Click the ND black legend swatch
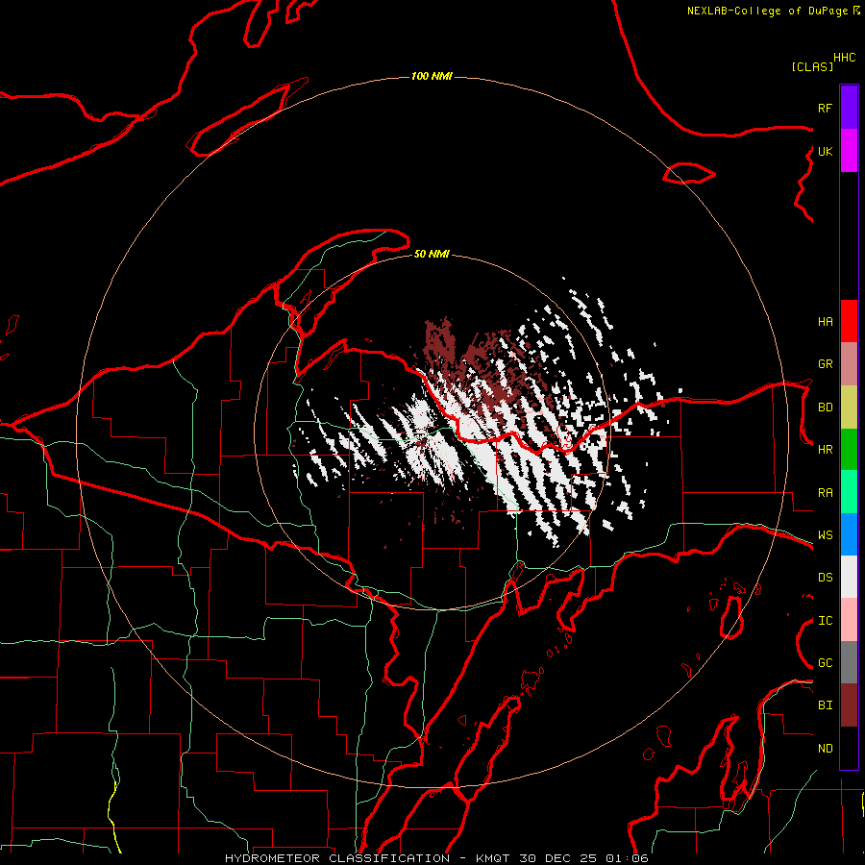865x865 pixels. point(849,748)
